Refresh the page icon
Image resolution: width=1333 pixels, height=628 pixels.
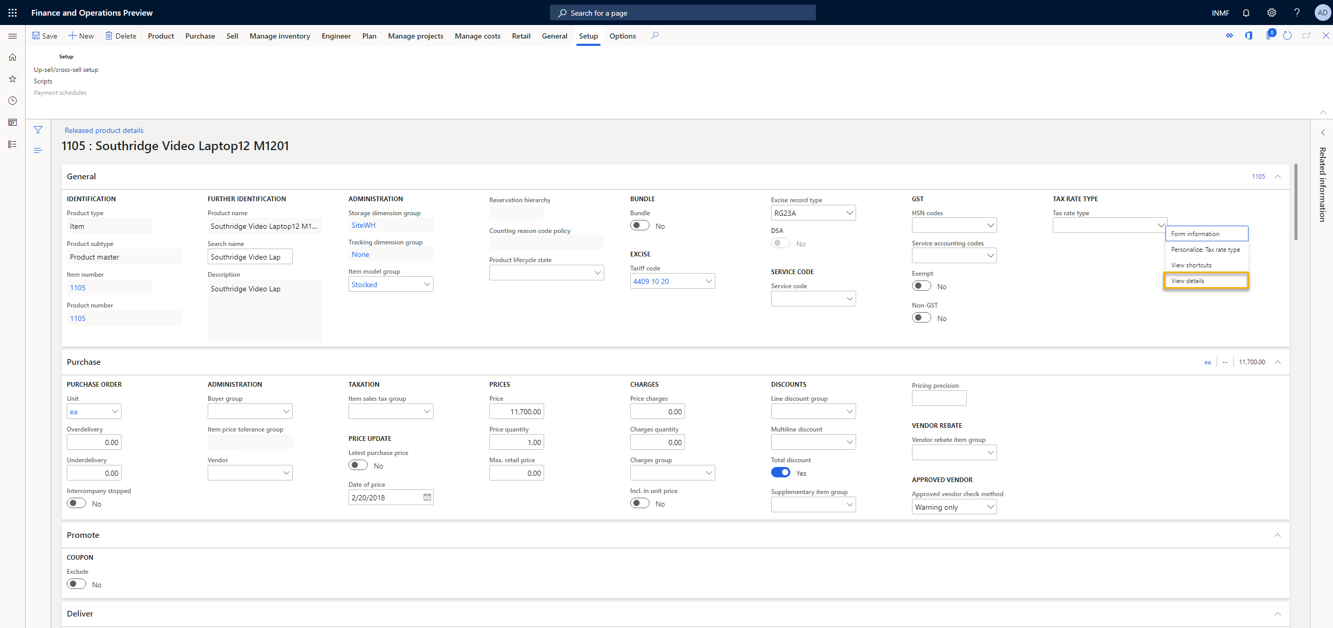coord(1287,35)
